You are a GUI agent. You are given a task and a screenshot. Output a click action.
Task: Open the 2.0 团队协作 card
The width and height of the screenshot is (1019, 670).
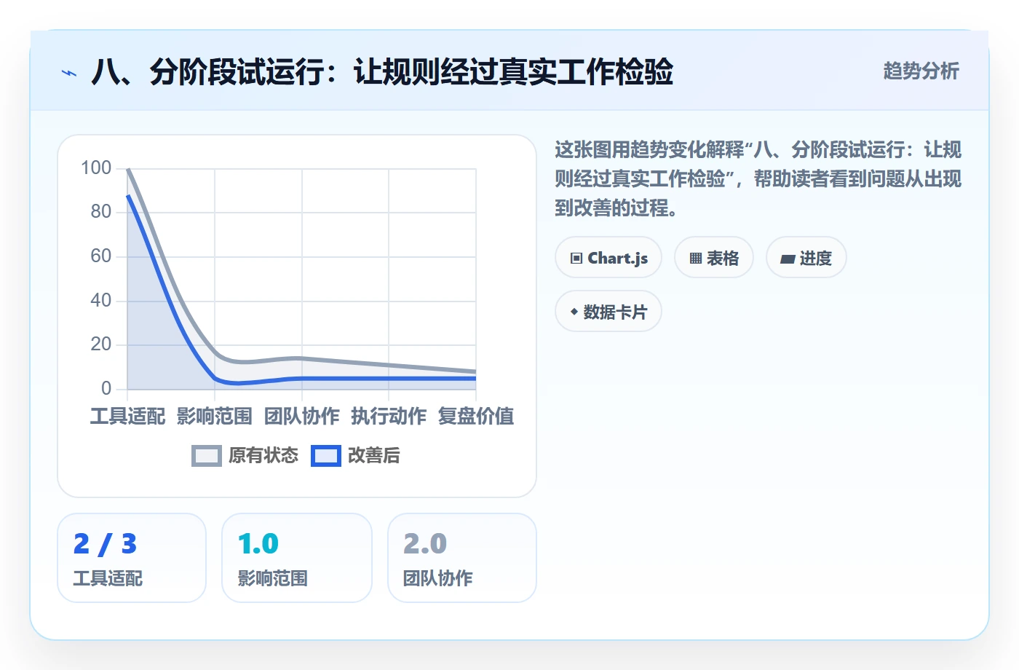[462, 558]
